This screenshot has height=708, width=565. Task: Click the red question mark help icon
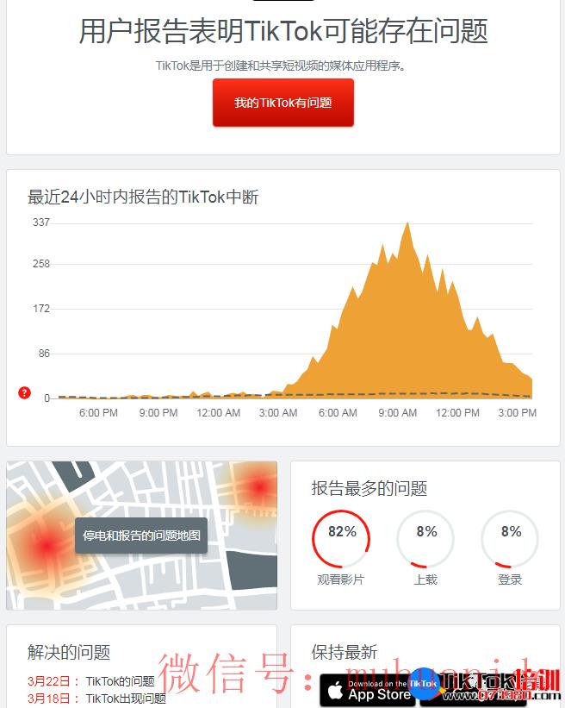(24, 393)
